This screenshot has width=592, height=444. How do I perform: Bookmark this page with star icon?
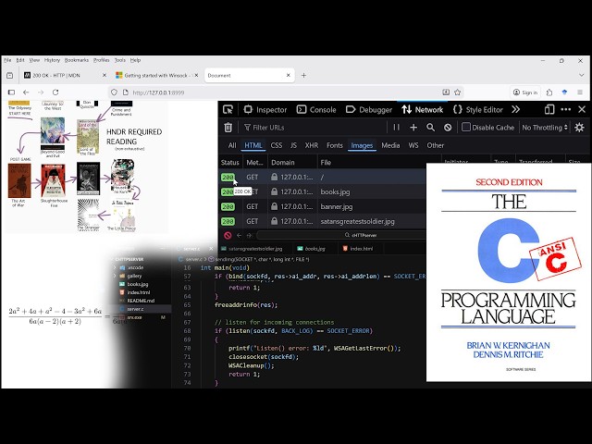pyautogui.click(x=458, y=92)
